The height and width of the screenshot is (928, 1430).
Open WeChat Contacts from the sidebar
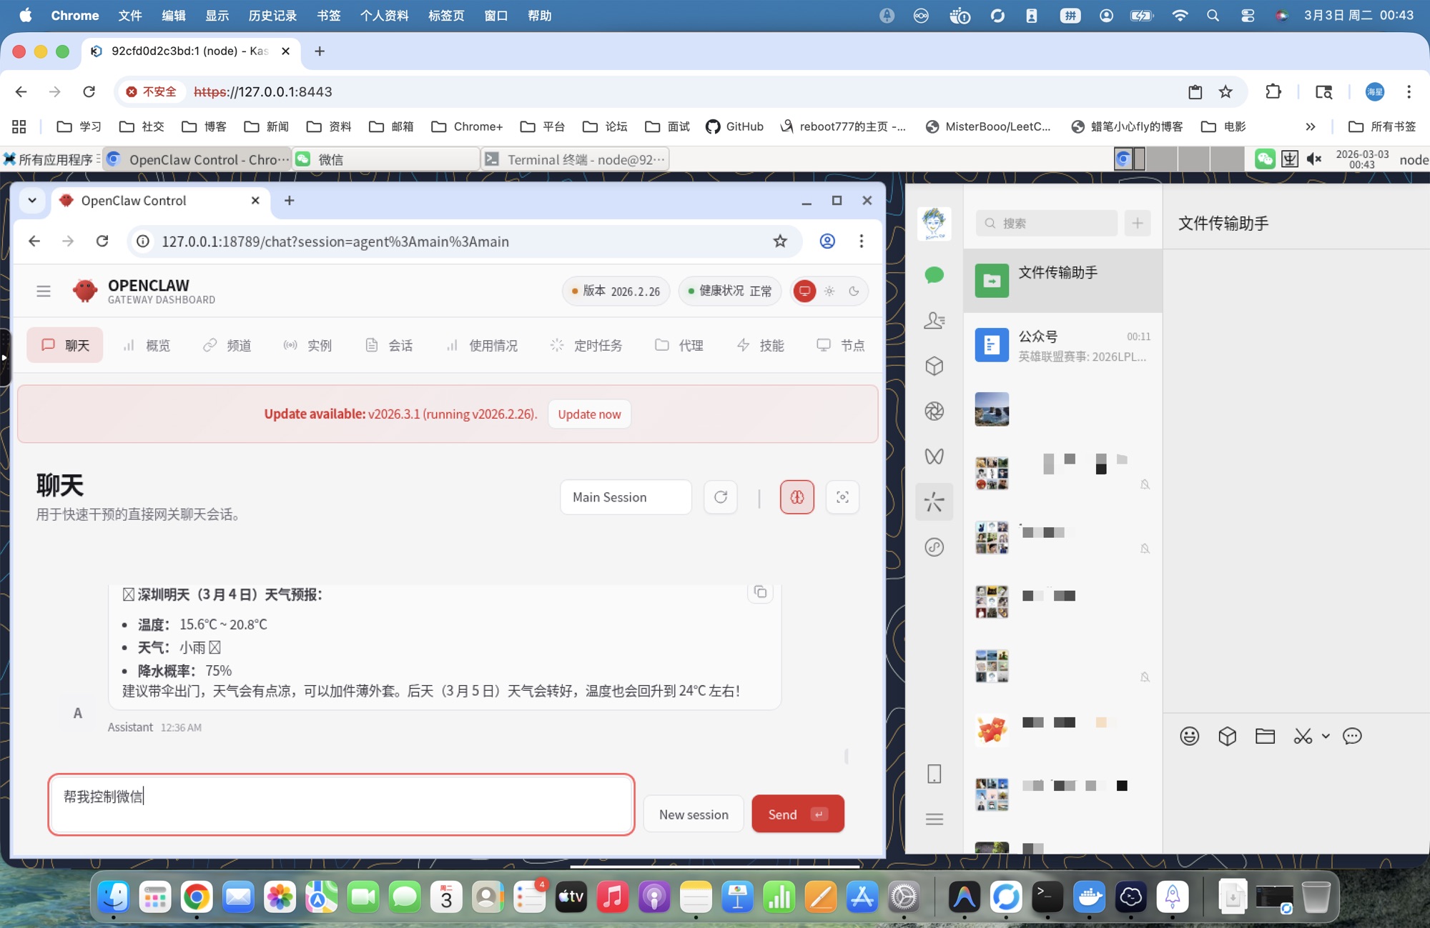934,320
